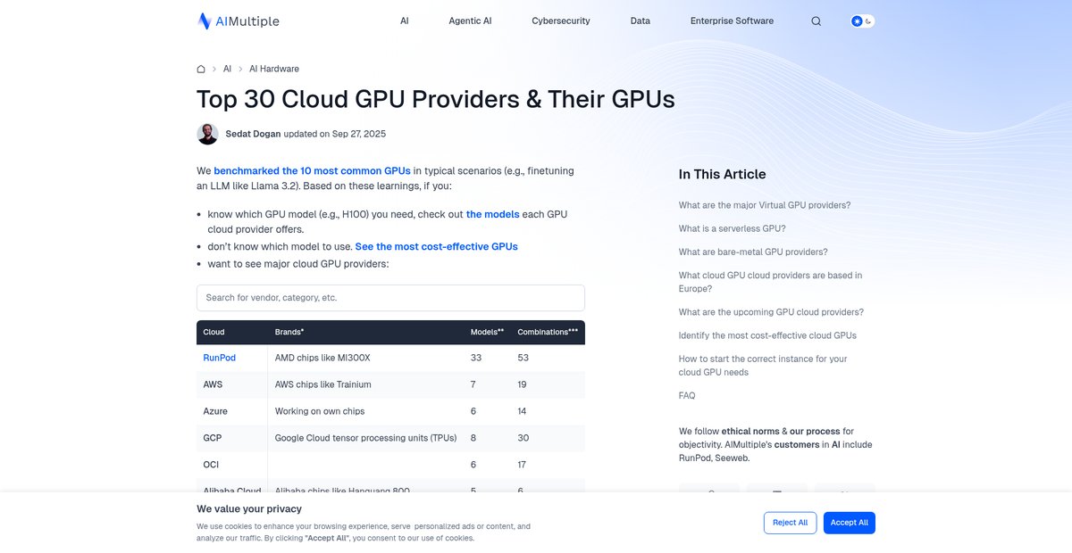Open the 'ethical norms' link

(750, 432)
